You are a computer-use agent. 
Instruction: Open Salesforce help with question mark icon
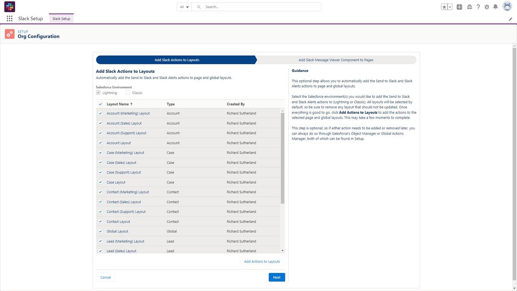pos(478,6)
